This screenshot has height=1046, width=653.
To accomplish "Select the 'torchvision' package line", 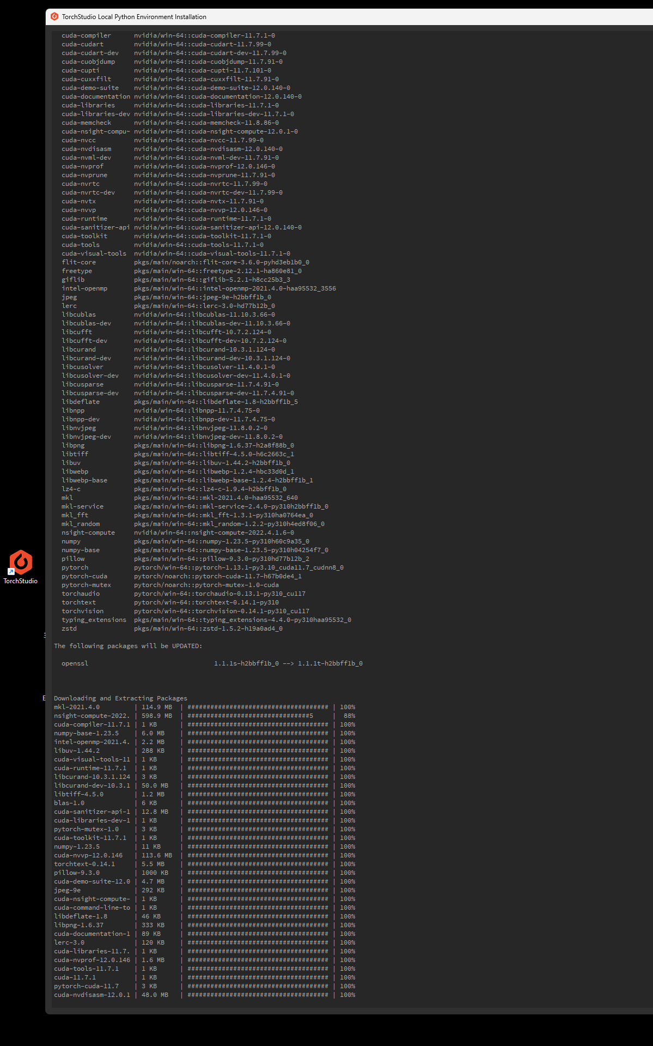I will pos(185,611).
